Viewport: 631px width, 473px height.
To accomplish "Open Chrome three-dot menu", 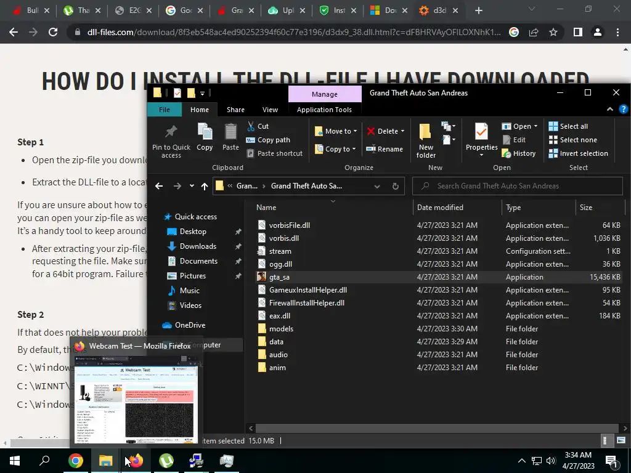I will coord(617,32).
